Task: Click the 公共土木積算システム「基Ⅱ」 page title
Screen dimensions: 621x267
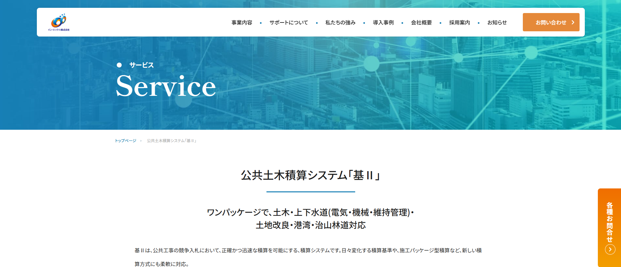Action: [x=310, y=175]
